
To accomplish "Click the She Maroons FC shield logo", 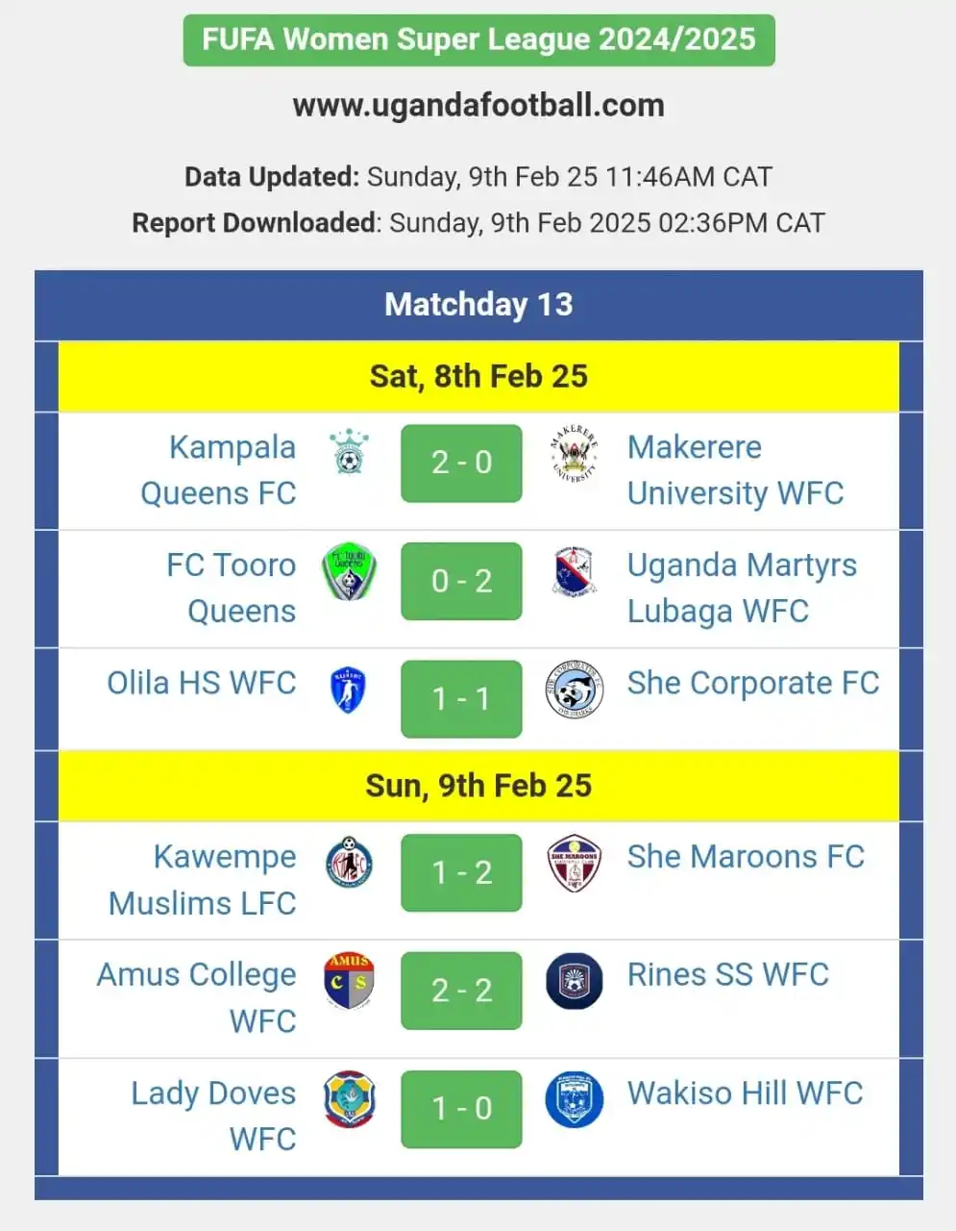I will pyautogui.click(x=574, y=863).
